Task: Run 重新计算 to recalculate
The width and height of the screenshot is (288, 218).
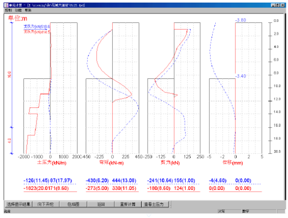Action: 128,204
